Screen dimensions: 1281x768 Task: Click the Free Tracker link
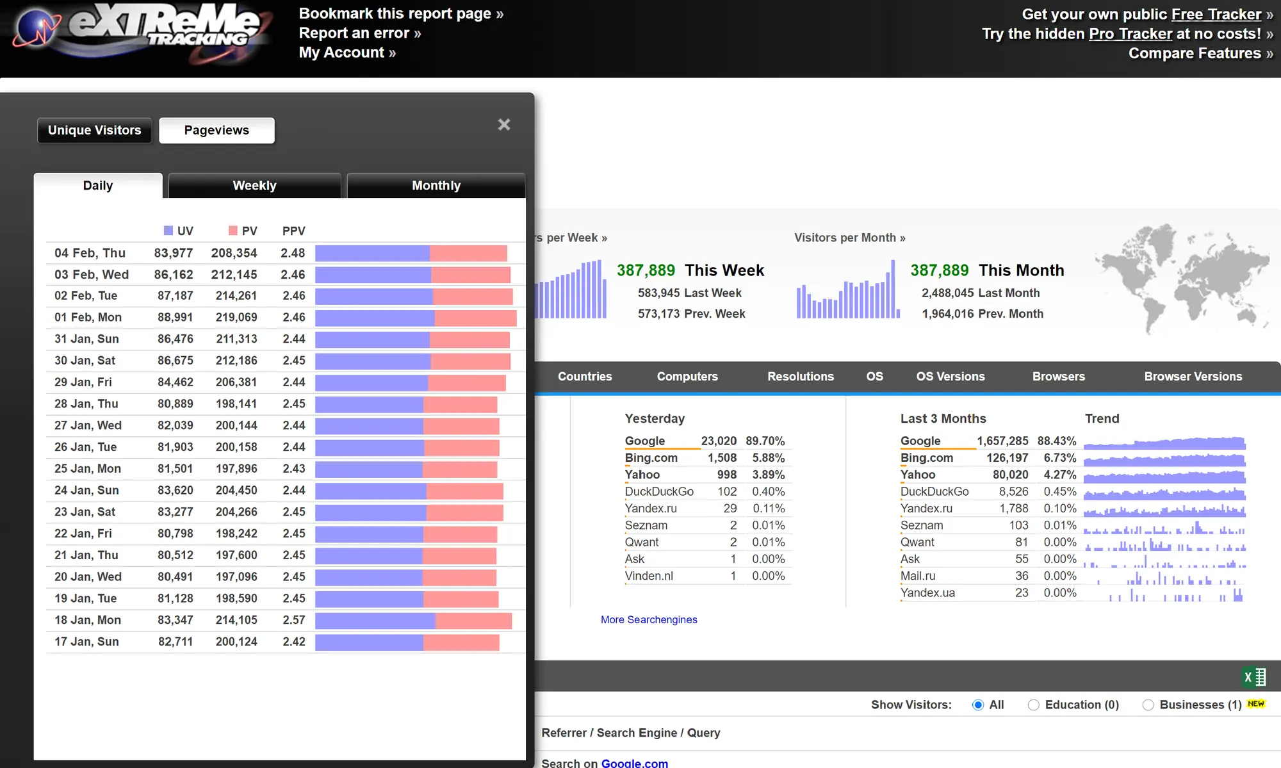1216,14
